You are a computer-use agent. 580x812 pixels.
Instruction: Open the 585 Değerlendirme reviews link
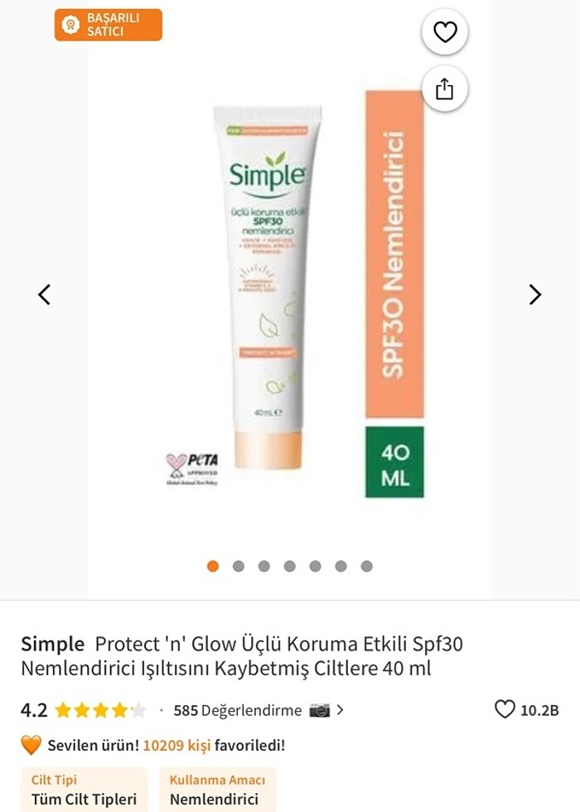click(x=238, y=711)
